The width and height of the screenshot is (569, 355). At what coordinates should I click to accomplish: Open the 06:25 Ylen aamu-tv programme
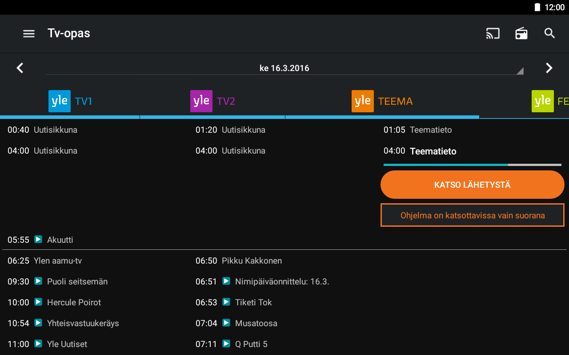click(45, 261)
